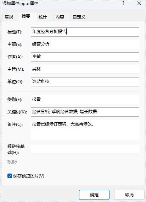Select the 作者 field containing 李敏
The height and width of the screenshot is (202, 146).
85,57
